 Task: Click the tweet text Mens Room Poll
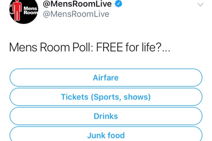(x=51, y=47)
